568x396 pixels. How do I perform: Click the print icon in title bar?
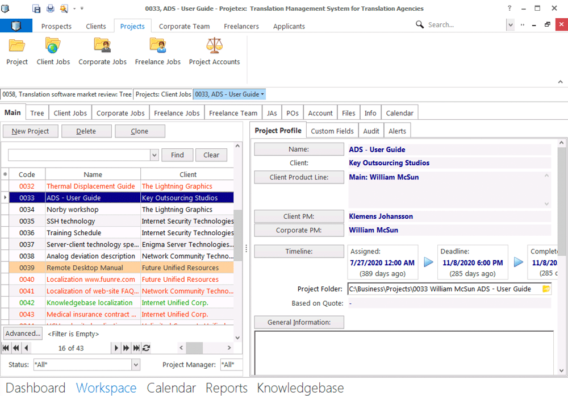coord(50,9)
